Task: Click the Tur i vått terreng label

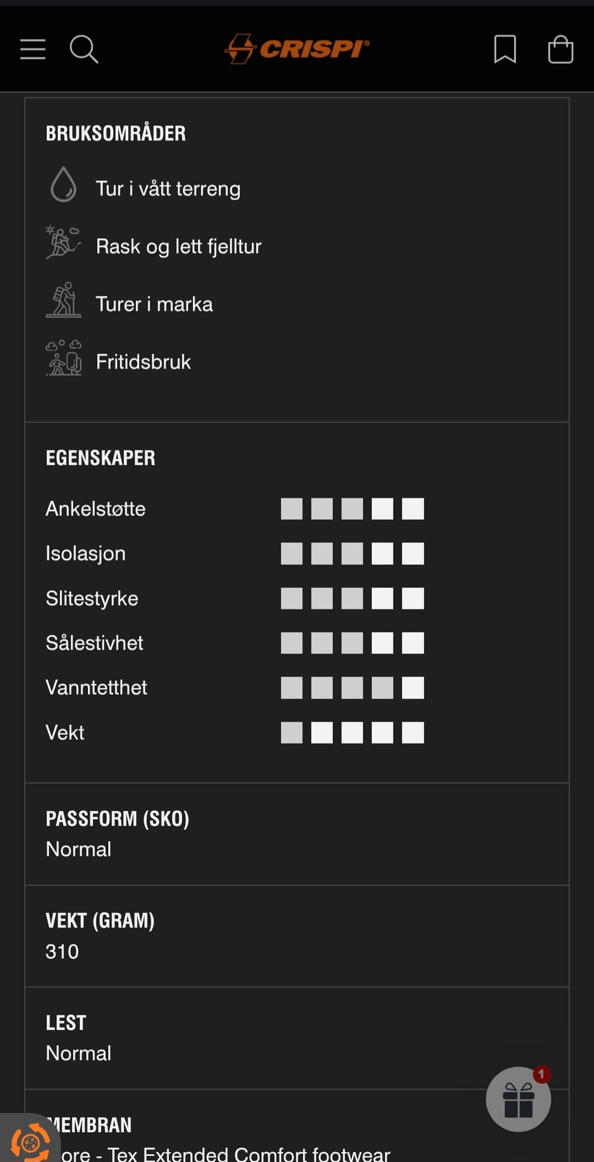Action: click(x=168, y=189)
